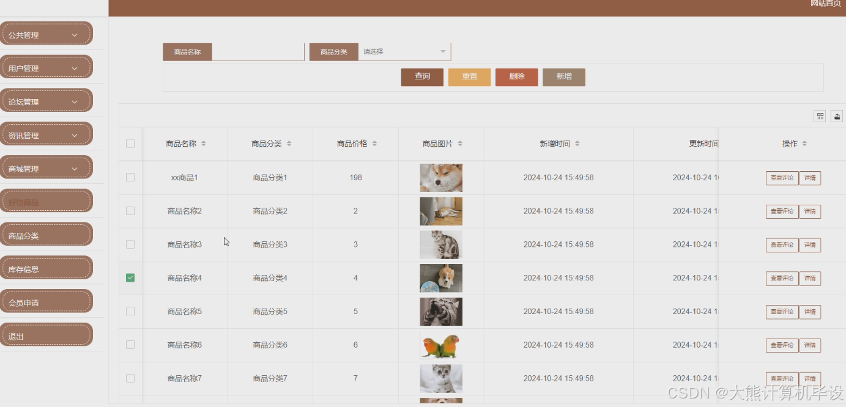Open 详情 for 商品名称7 row
The image size is (846, 407).
810,379
